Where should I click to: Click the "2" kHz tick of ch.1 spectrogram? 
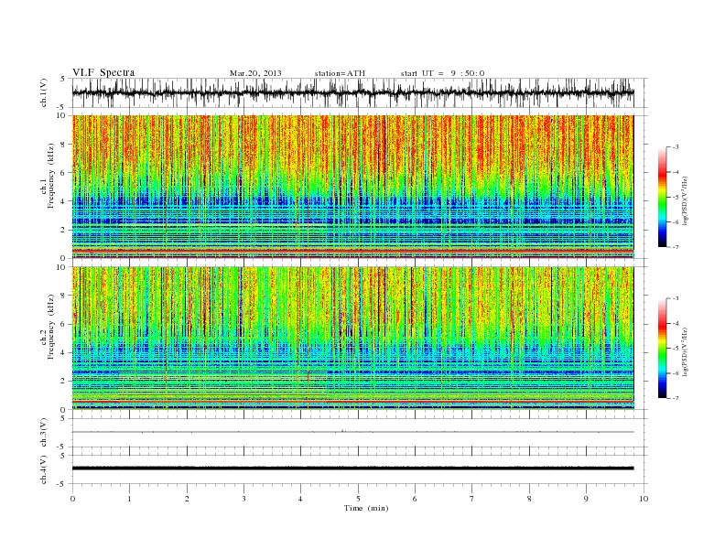[63, 230]
